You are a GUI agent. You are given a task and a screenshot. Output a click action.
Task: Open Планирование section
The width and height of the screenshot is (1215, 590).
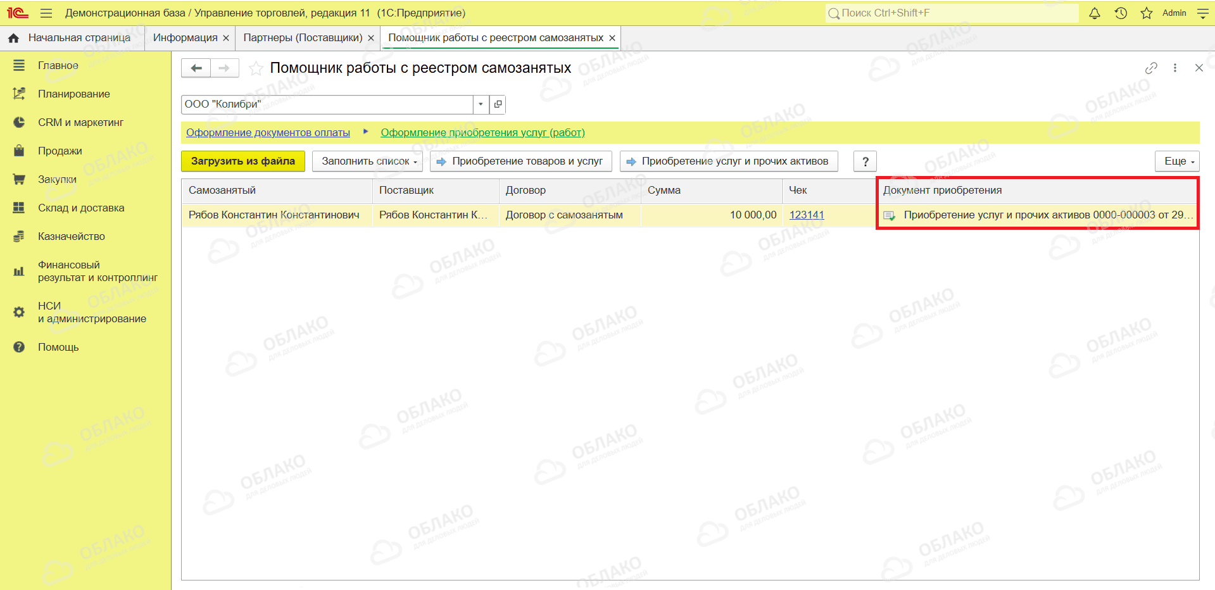tap(74, 94)
